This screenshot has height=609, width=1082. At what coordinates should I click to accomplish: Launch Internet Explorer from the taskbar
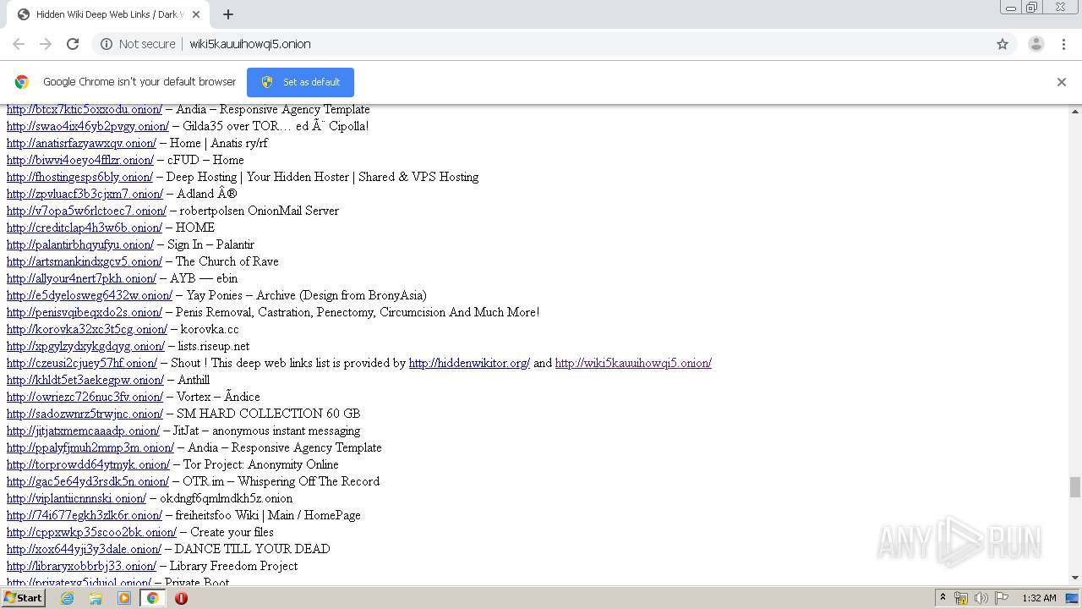68,598
